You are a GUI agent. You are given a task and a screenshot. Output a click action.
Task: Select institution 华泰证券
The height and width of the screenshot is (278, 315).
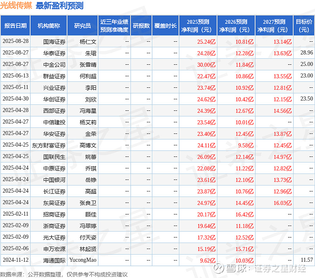click(x=54, y=53)
